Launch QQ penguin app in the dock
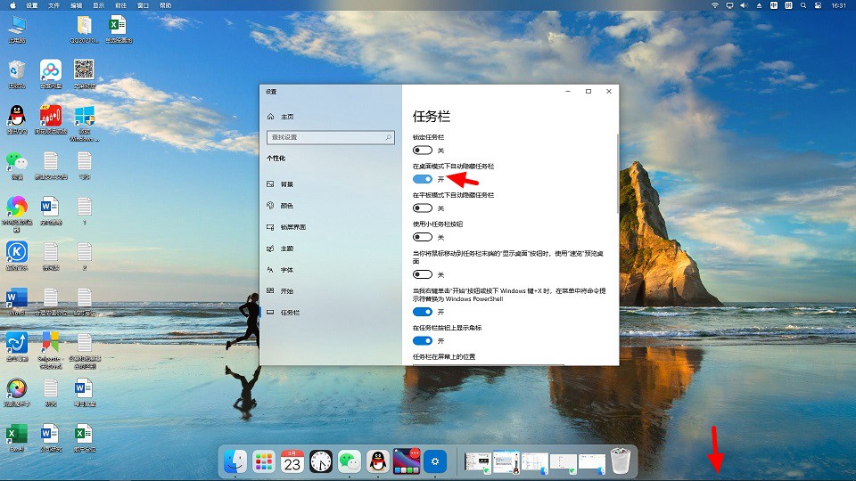856x481 pixels. click(x=379, y=461)
